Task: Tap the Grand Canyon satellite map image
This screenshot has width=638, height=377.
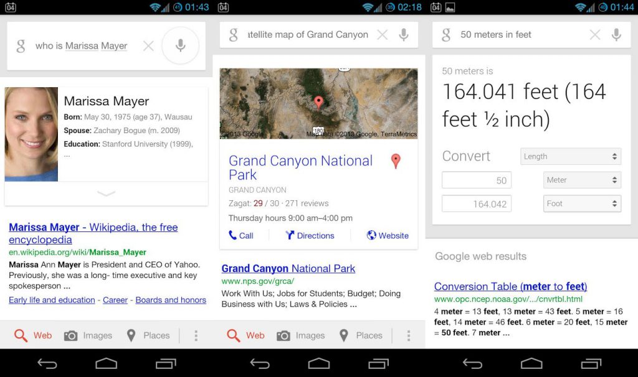Action: click(x=318, y=103)
